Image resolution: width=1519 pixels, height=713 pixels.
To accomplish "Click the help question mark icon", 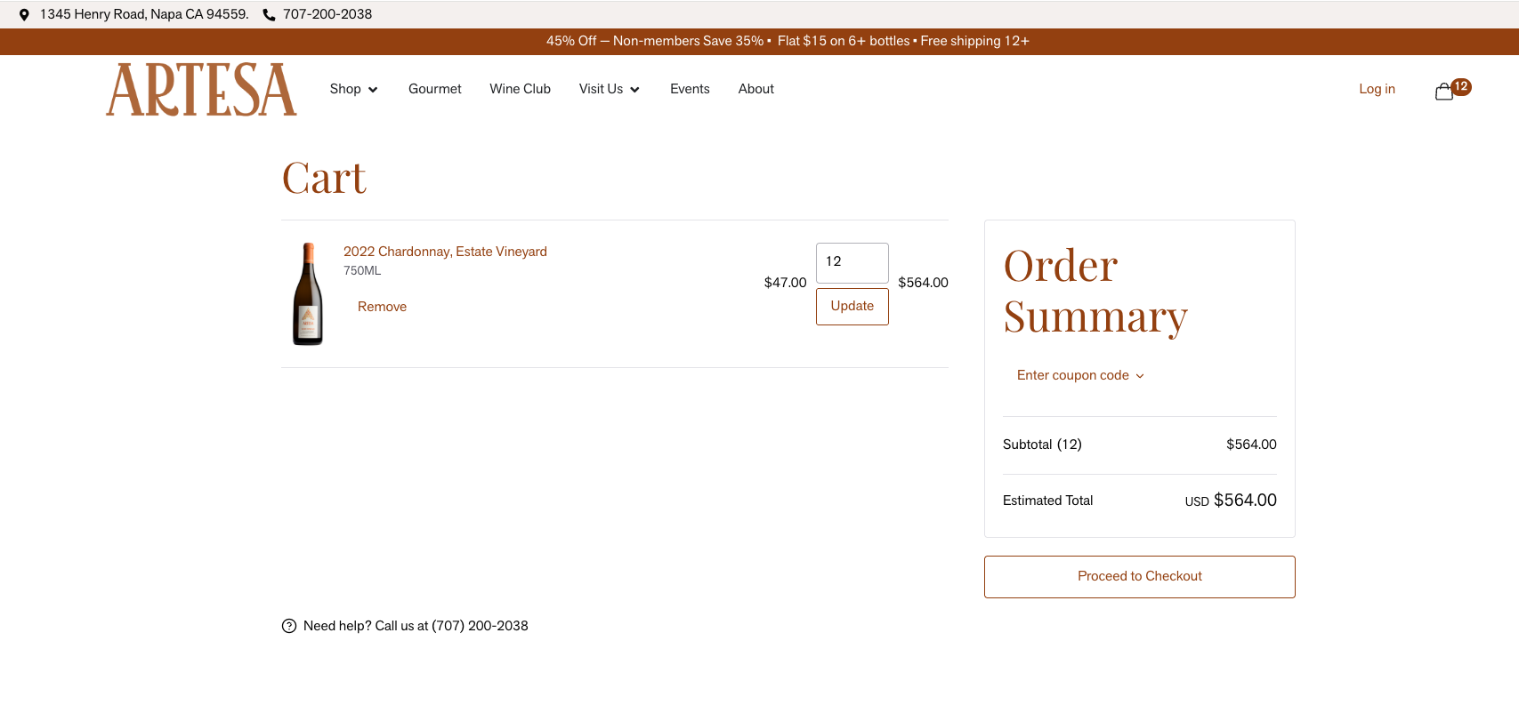I will point(289,626).
